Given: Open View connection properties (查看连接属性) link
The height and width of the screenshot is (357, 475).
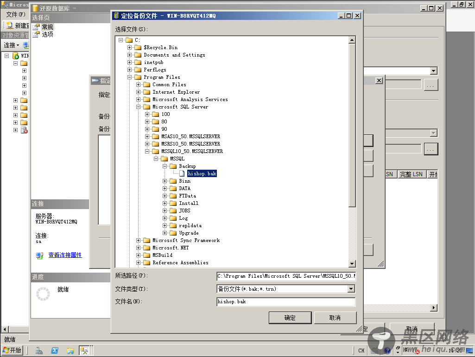Looking at the screenshot, I should pos(65,255).
